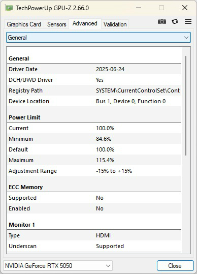Click the vertical scrollbar in the list
197x274 pixels.
click(x=186, y=106)
